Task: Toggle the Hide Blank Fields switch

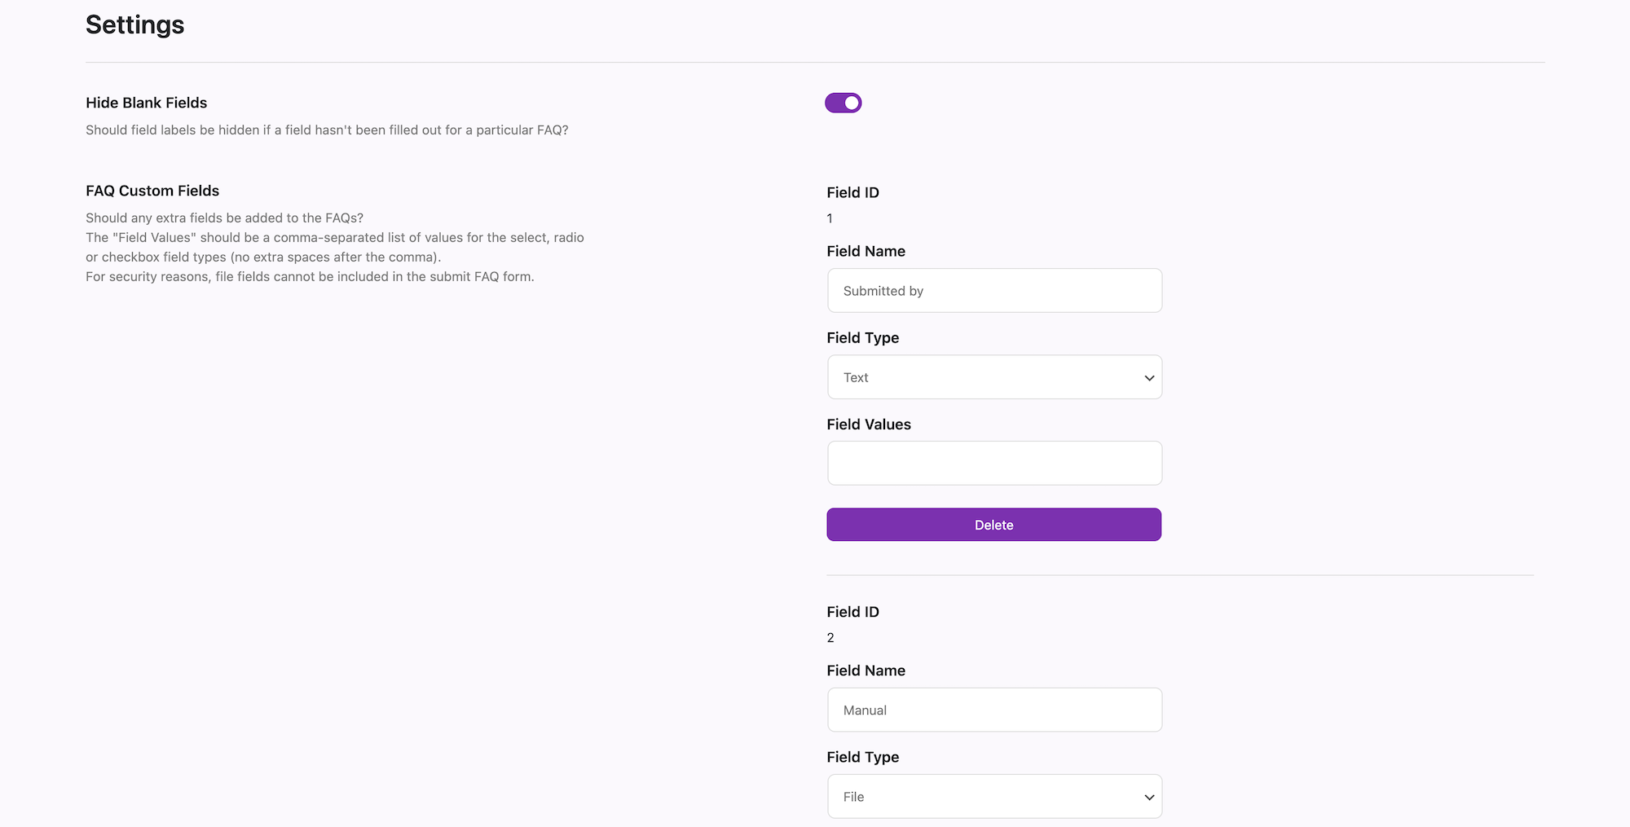Action: pos(843,103)
